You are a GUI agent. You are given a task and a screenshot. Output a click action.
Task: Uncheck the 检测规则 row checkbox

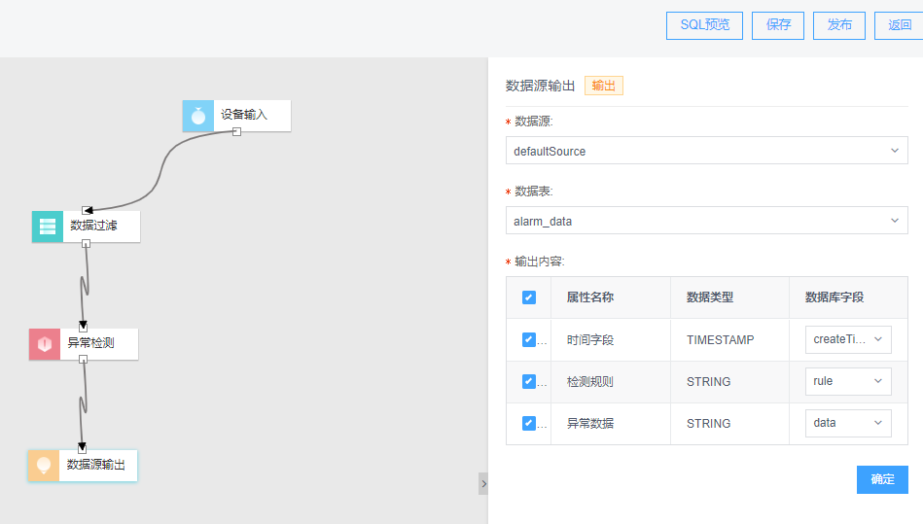pyautogui.click(x=528, y=381)
